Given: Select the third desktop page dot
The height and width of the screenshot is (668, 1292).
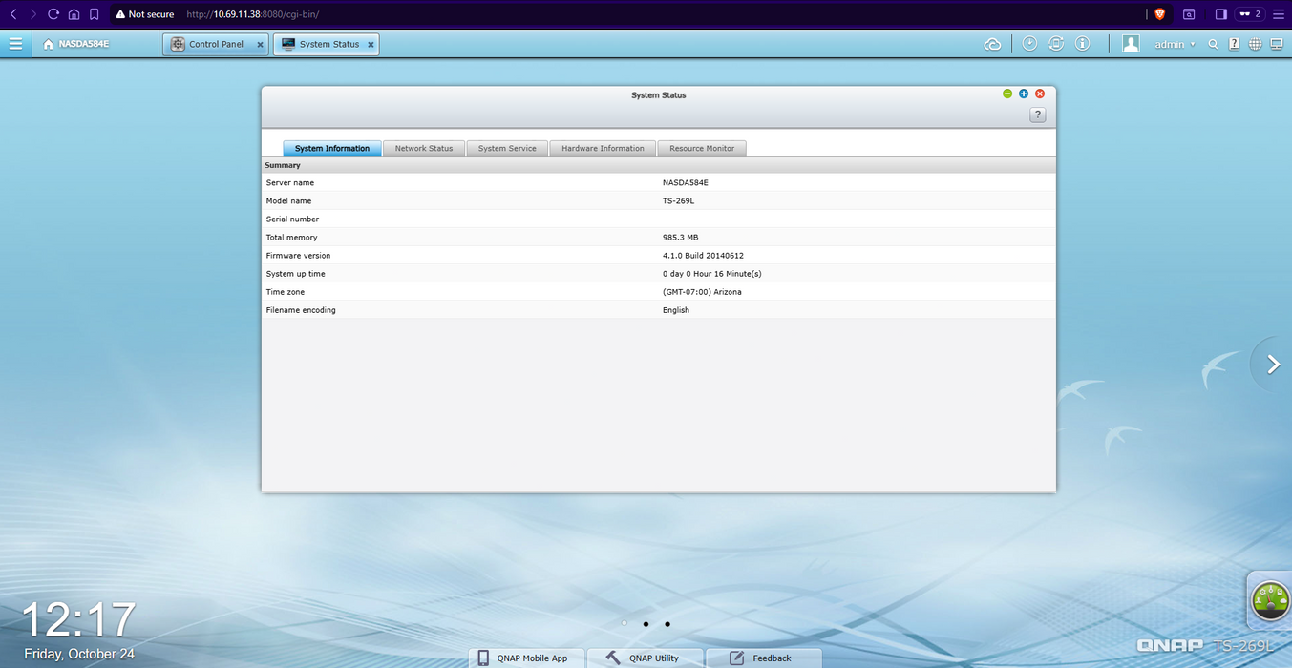Looking at the screenshot, I should click(667, 624).
